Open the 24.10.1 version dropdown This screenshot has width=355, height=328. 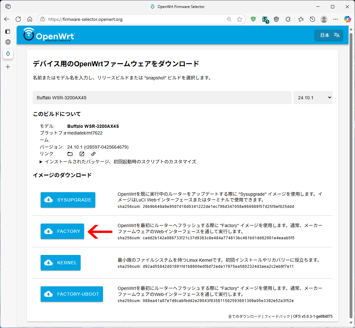[313, 98]
